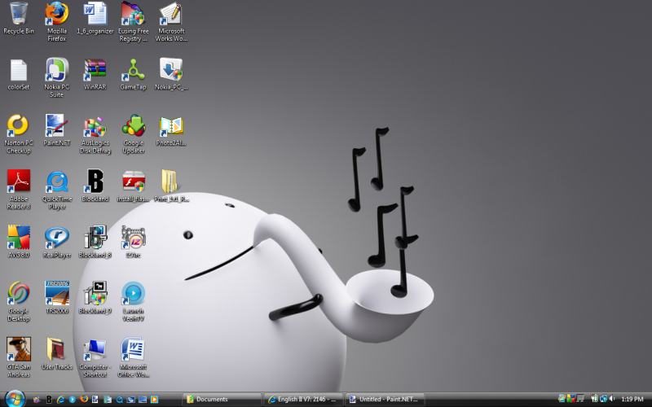
Task: Click the 1:19 PM taskbar clock
Action: tap(632, 400)
